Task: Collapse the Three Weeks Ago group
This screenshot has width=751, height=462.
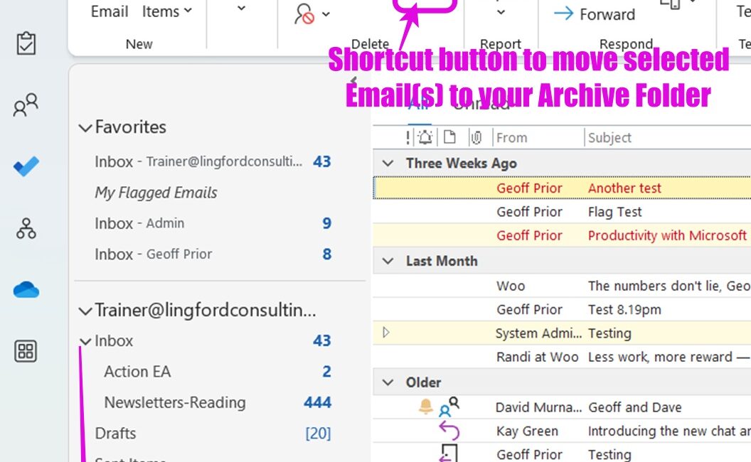Action: point(388,163)
